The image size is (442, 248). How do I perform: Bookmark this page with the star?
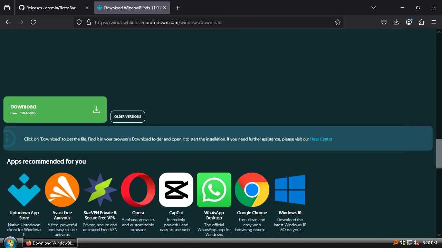[x=338, y=22]
